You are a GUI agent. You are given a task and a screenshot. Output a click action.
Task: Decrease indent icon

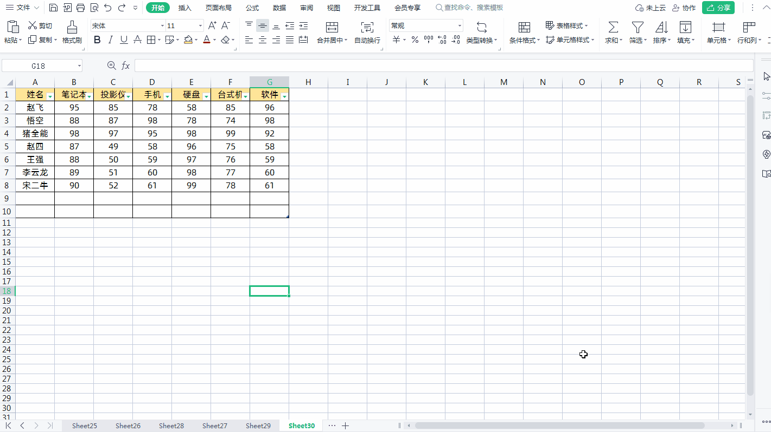[290, 25]
